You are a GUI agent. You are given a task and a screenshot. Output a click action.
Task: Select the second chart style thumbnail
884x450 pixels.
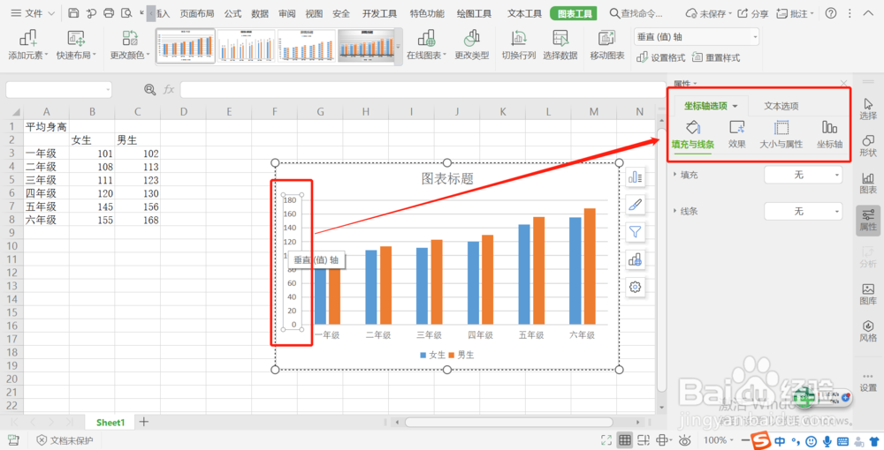(247, 46)
